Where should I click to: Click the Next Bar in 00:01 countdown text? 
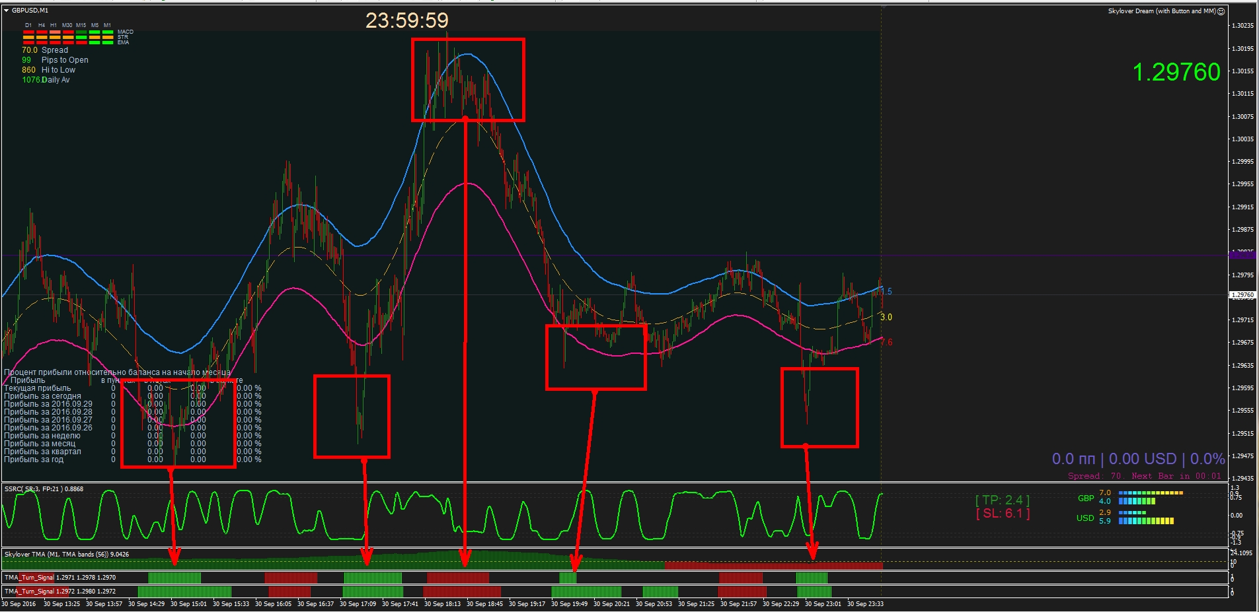1176,476
